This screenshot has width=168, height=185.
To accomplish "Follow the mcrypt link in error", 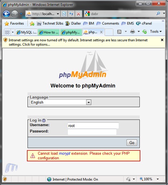I will [x=65, y=153].
